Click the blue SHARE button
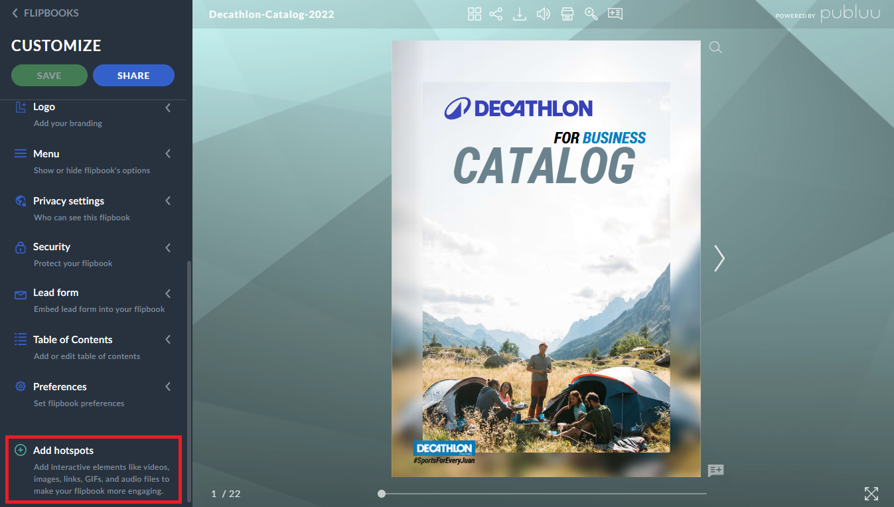This screenshot has height=507, width=894. click(x=133, y=76)
